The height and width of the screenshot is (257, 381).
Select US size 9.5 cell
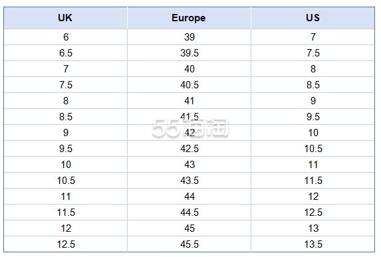[x=313, y=117]
